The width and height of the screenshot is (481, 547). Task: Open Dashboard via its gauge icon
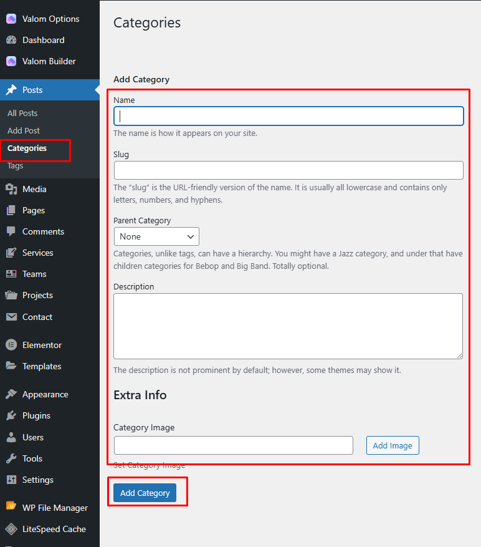(x=11, y=40)
